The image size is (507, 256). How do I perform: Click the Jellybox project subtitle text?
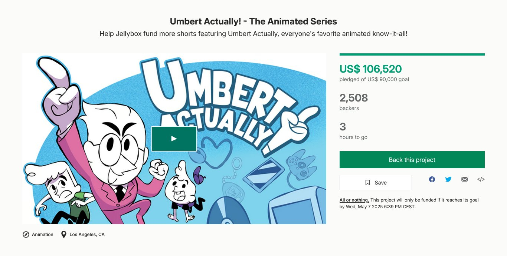click(x=253, y=34)
